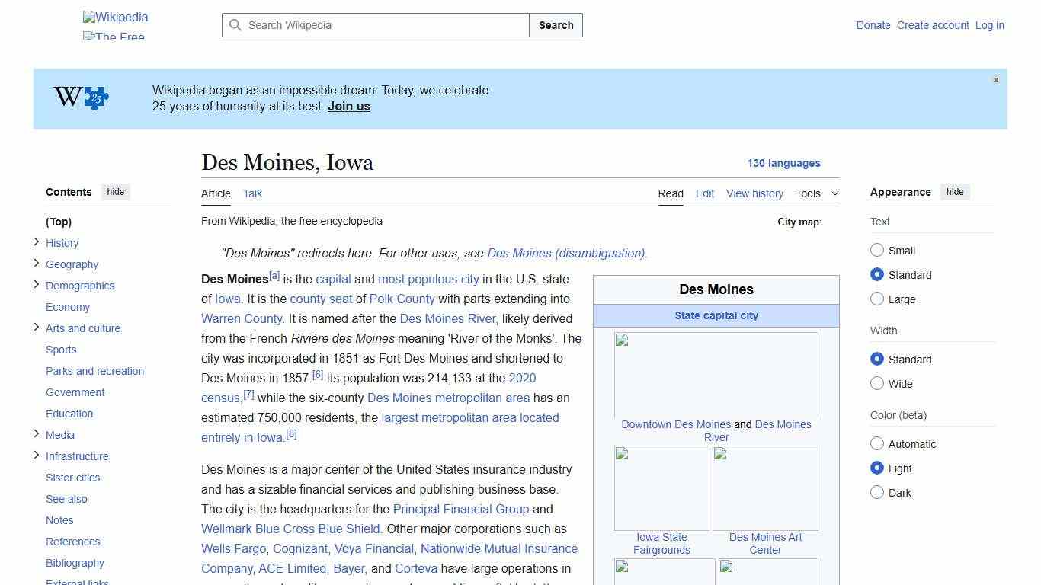Expand the Geography section in Contents
Screen dimensions: 1041x585
pos(36,263)
